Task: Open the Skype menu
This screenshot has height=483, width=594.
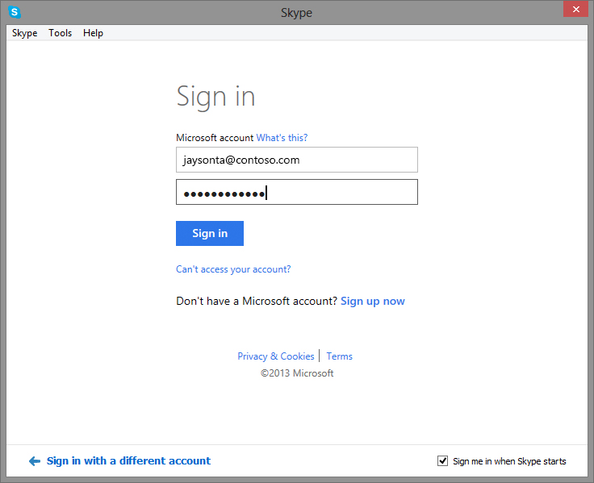Action: point(25,33)
